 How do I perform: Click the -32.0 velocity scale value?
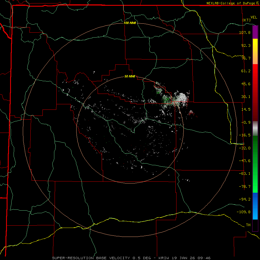click(x=245, y=148)
